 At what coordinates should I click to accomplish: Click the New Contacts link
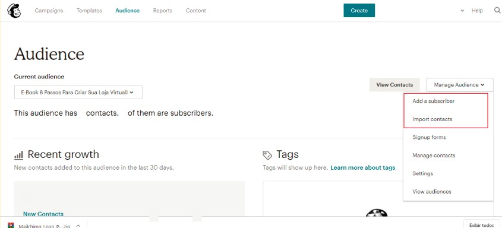[x=43, y=214]
